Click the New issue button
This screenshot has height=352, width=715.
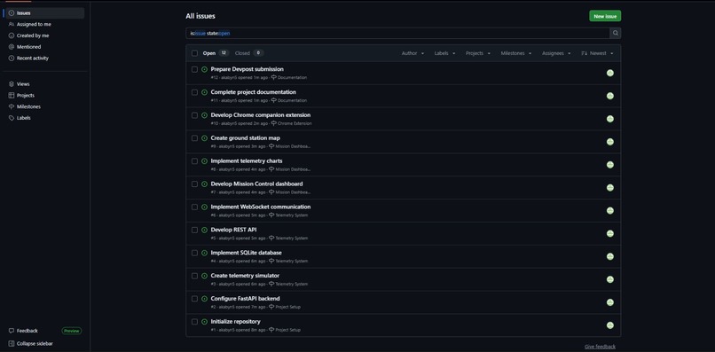(x=605, y=16)
